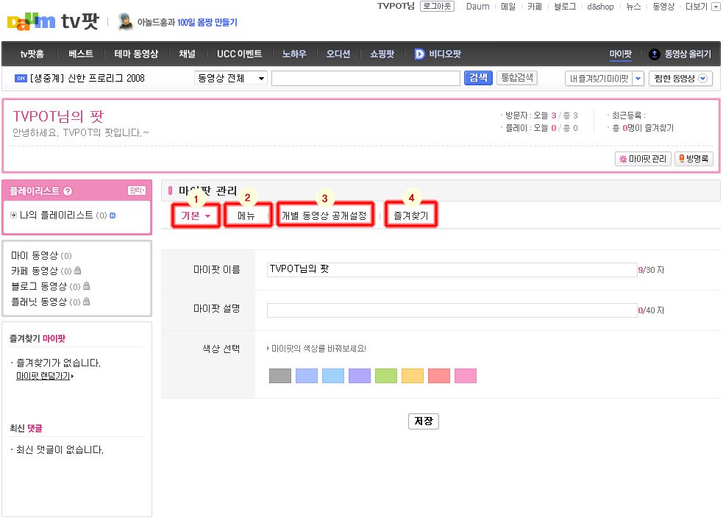The image size is (723, 520).
Task: Open the 아놀드홍 promotion thumbnail image
Action: point(125,21)
